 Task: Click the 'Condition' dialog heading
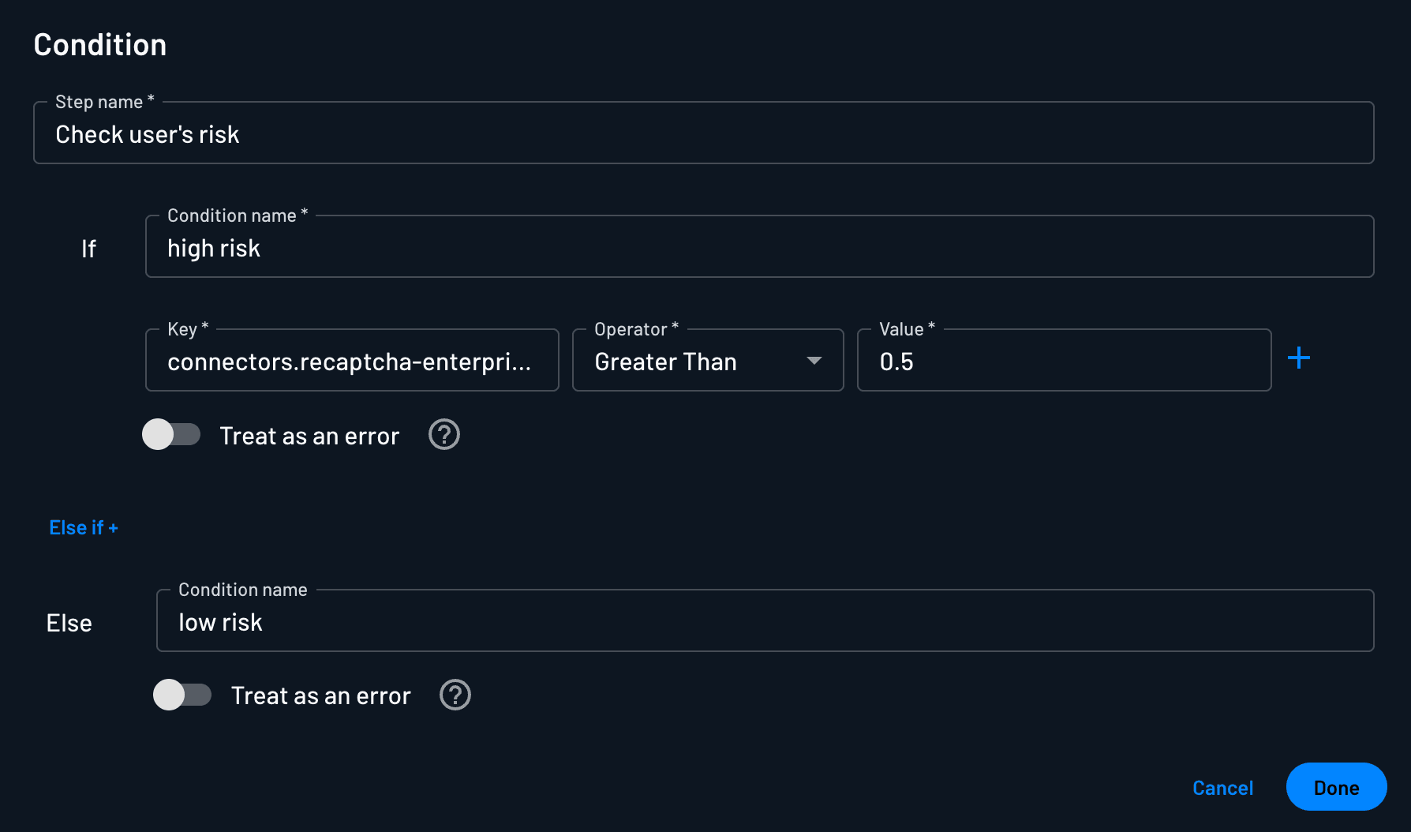pyautogui.click(x=100, y=45)
